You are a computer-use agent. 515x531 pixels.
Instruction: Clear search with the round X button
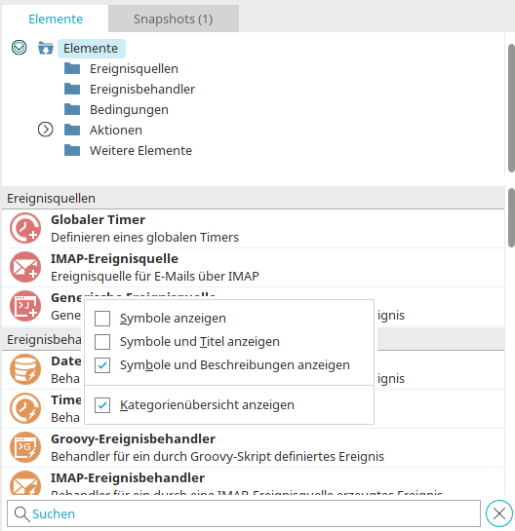[x=499, y=513]
